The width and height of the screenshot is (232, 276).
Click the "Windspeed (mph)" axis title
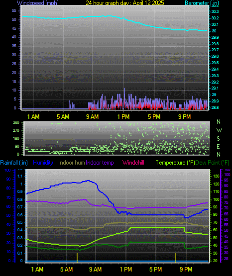pos(38,2)
